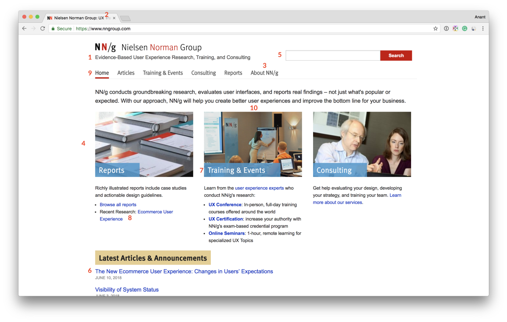507x322 pixels.
Task: Open the UX Conference link
Action: 225,205
